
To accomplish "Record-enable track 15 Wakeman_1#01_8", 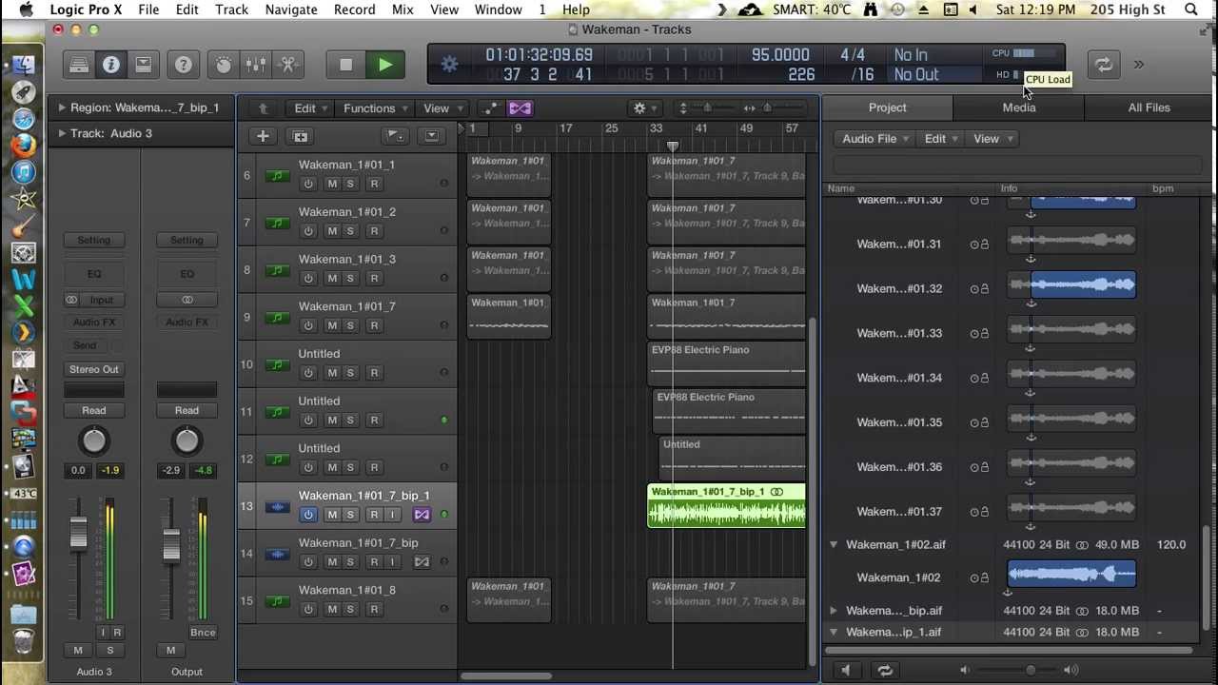I will pos(374,609).
